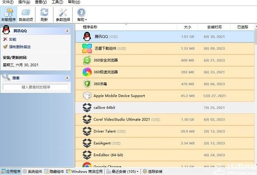Click the 1.01 GB size cell

[x=187, y=37]
